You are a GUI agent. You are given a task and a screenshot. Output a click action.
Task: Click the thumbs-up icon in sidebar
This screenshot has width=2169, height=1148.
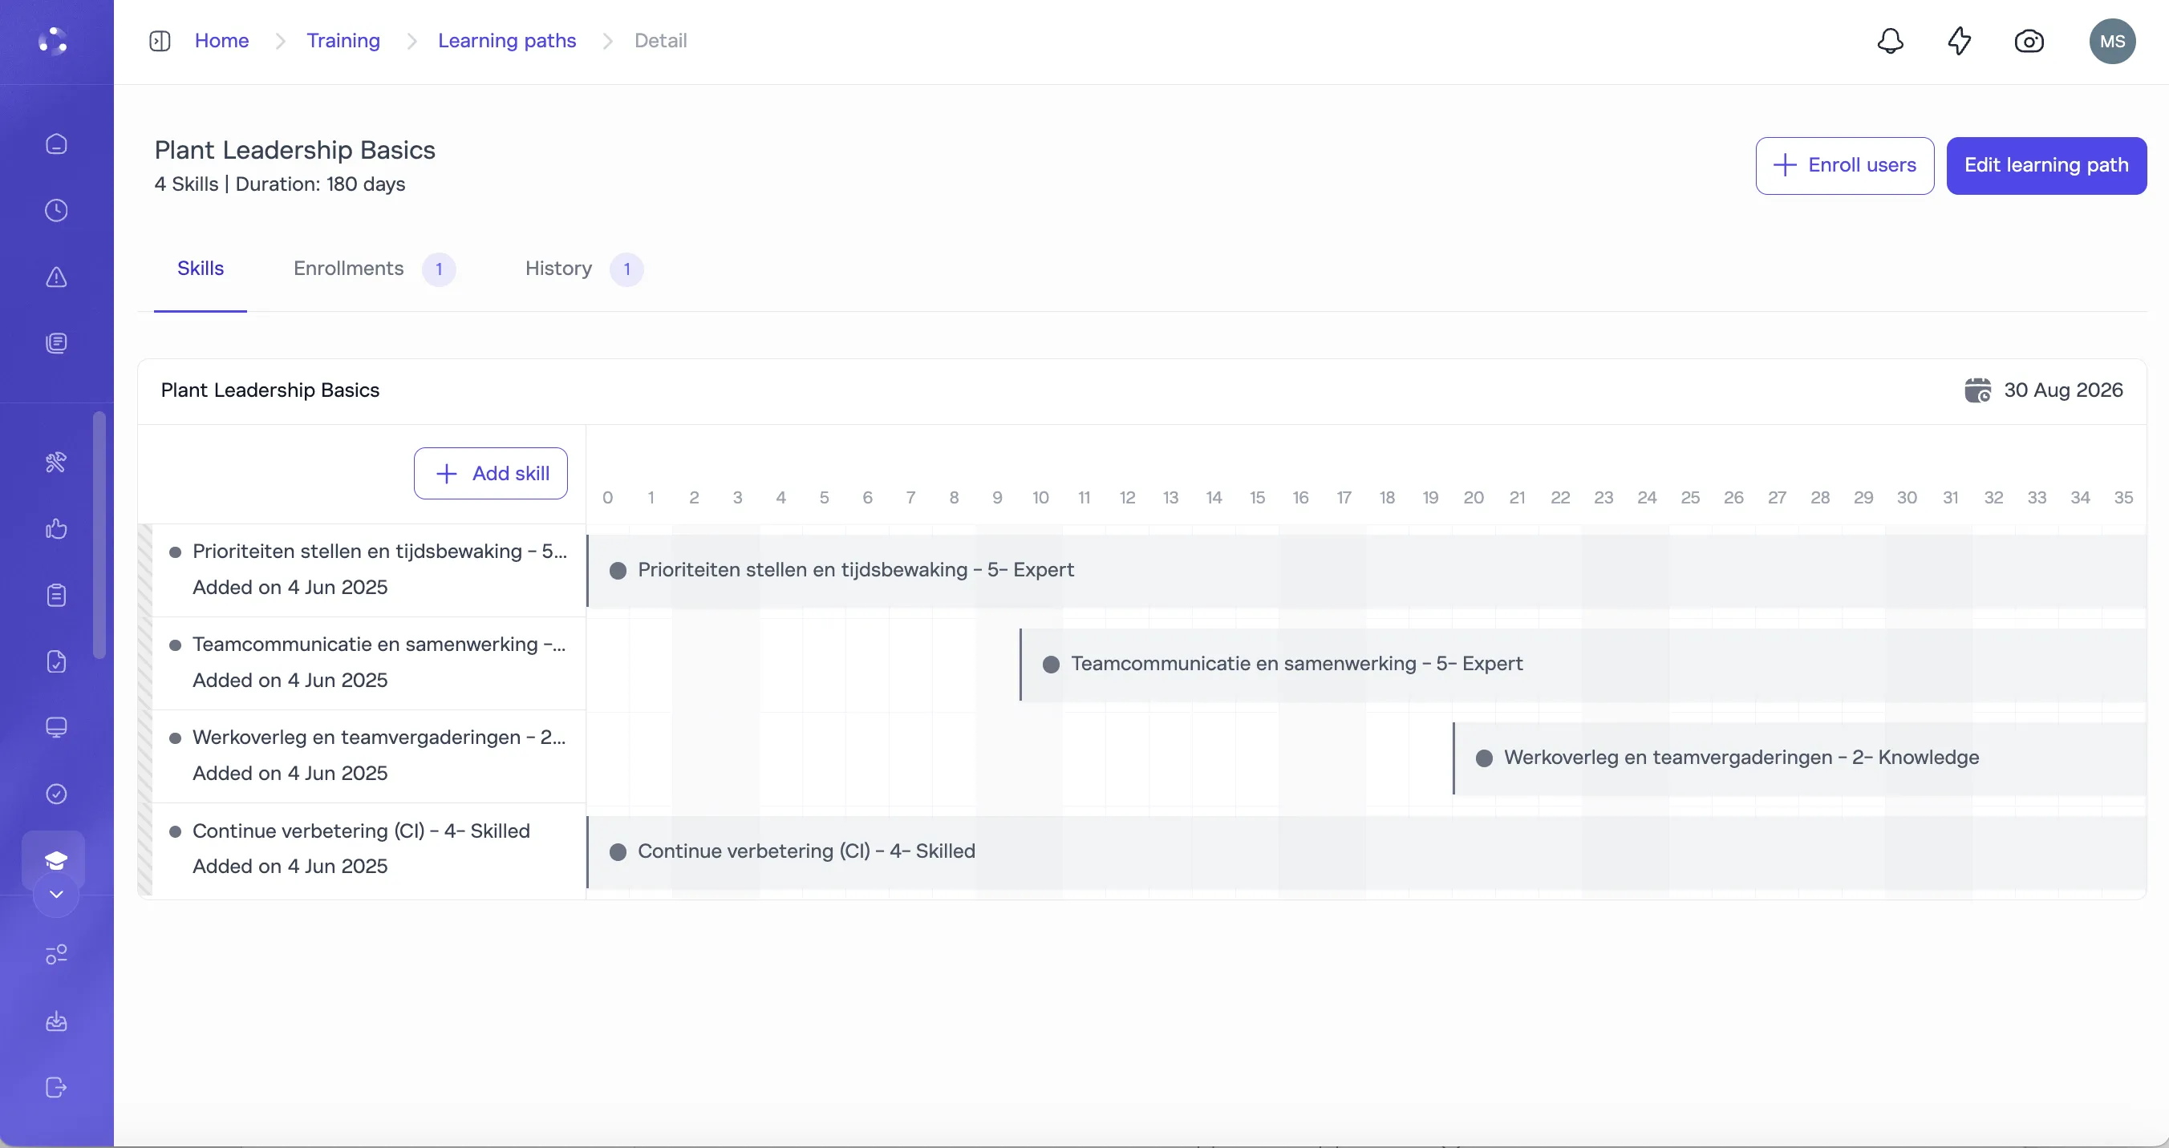[x=55, y=528]
